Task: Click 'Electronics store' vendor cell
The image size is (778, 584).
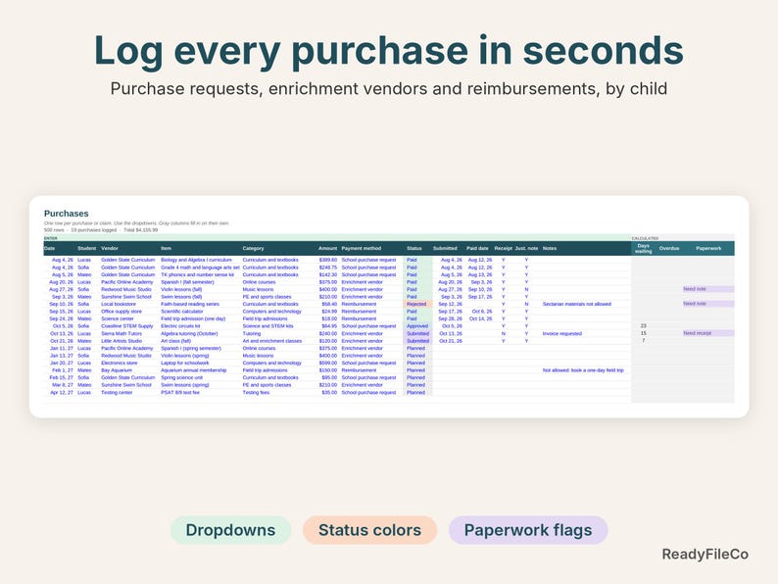Action: [120, 363]
